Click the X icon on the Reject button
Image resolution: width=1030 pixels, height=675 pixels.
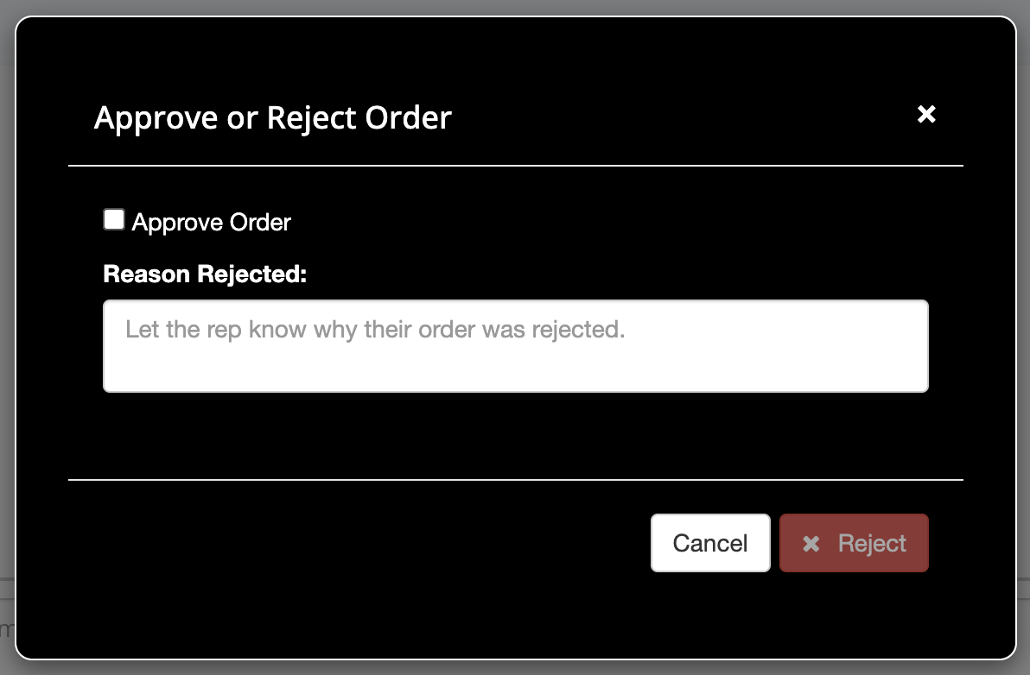point(811,544)
